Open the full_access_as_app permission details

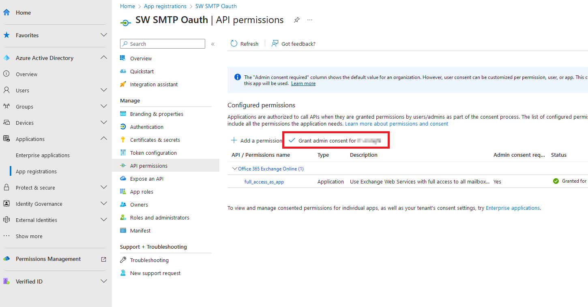point(264,181)
